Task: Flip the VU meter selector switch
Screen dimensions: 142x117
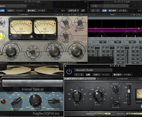Action: 33,37
